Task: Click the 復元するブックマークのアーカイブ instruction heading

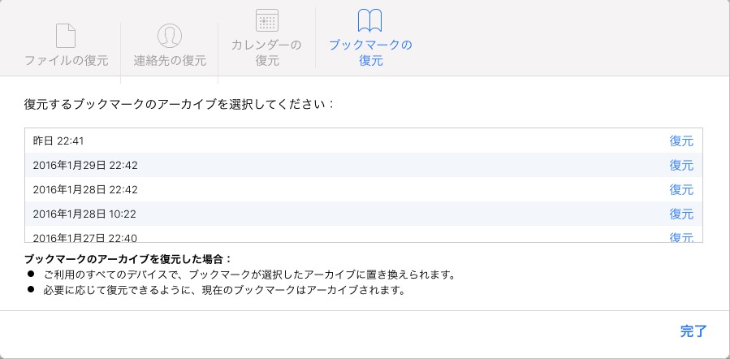Action: click(179, 105)
